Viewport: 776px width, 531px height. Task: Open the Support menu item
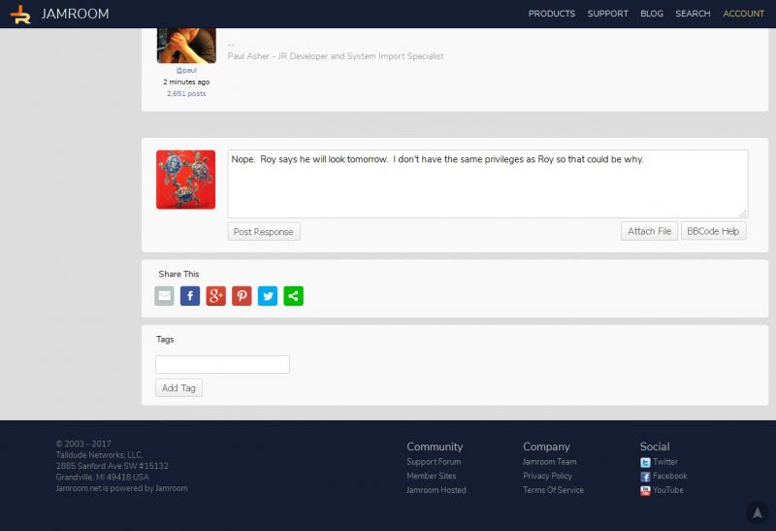(x=607, y=14)
